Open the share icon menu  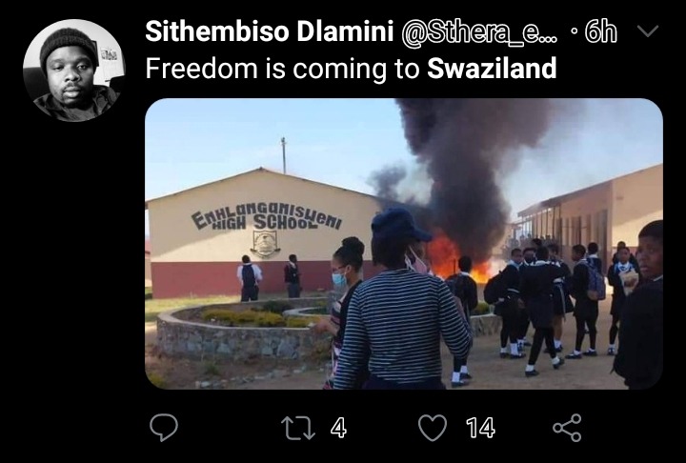click(567, 428)
